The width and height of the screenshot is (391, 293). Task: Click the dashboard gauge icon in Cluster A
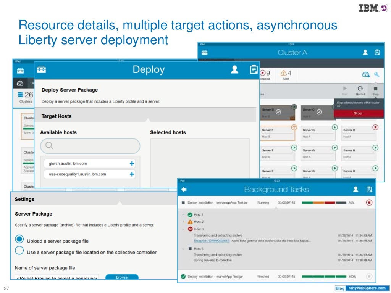click(x=366, y=74)
